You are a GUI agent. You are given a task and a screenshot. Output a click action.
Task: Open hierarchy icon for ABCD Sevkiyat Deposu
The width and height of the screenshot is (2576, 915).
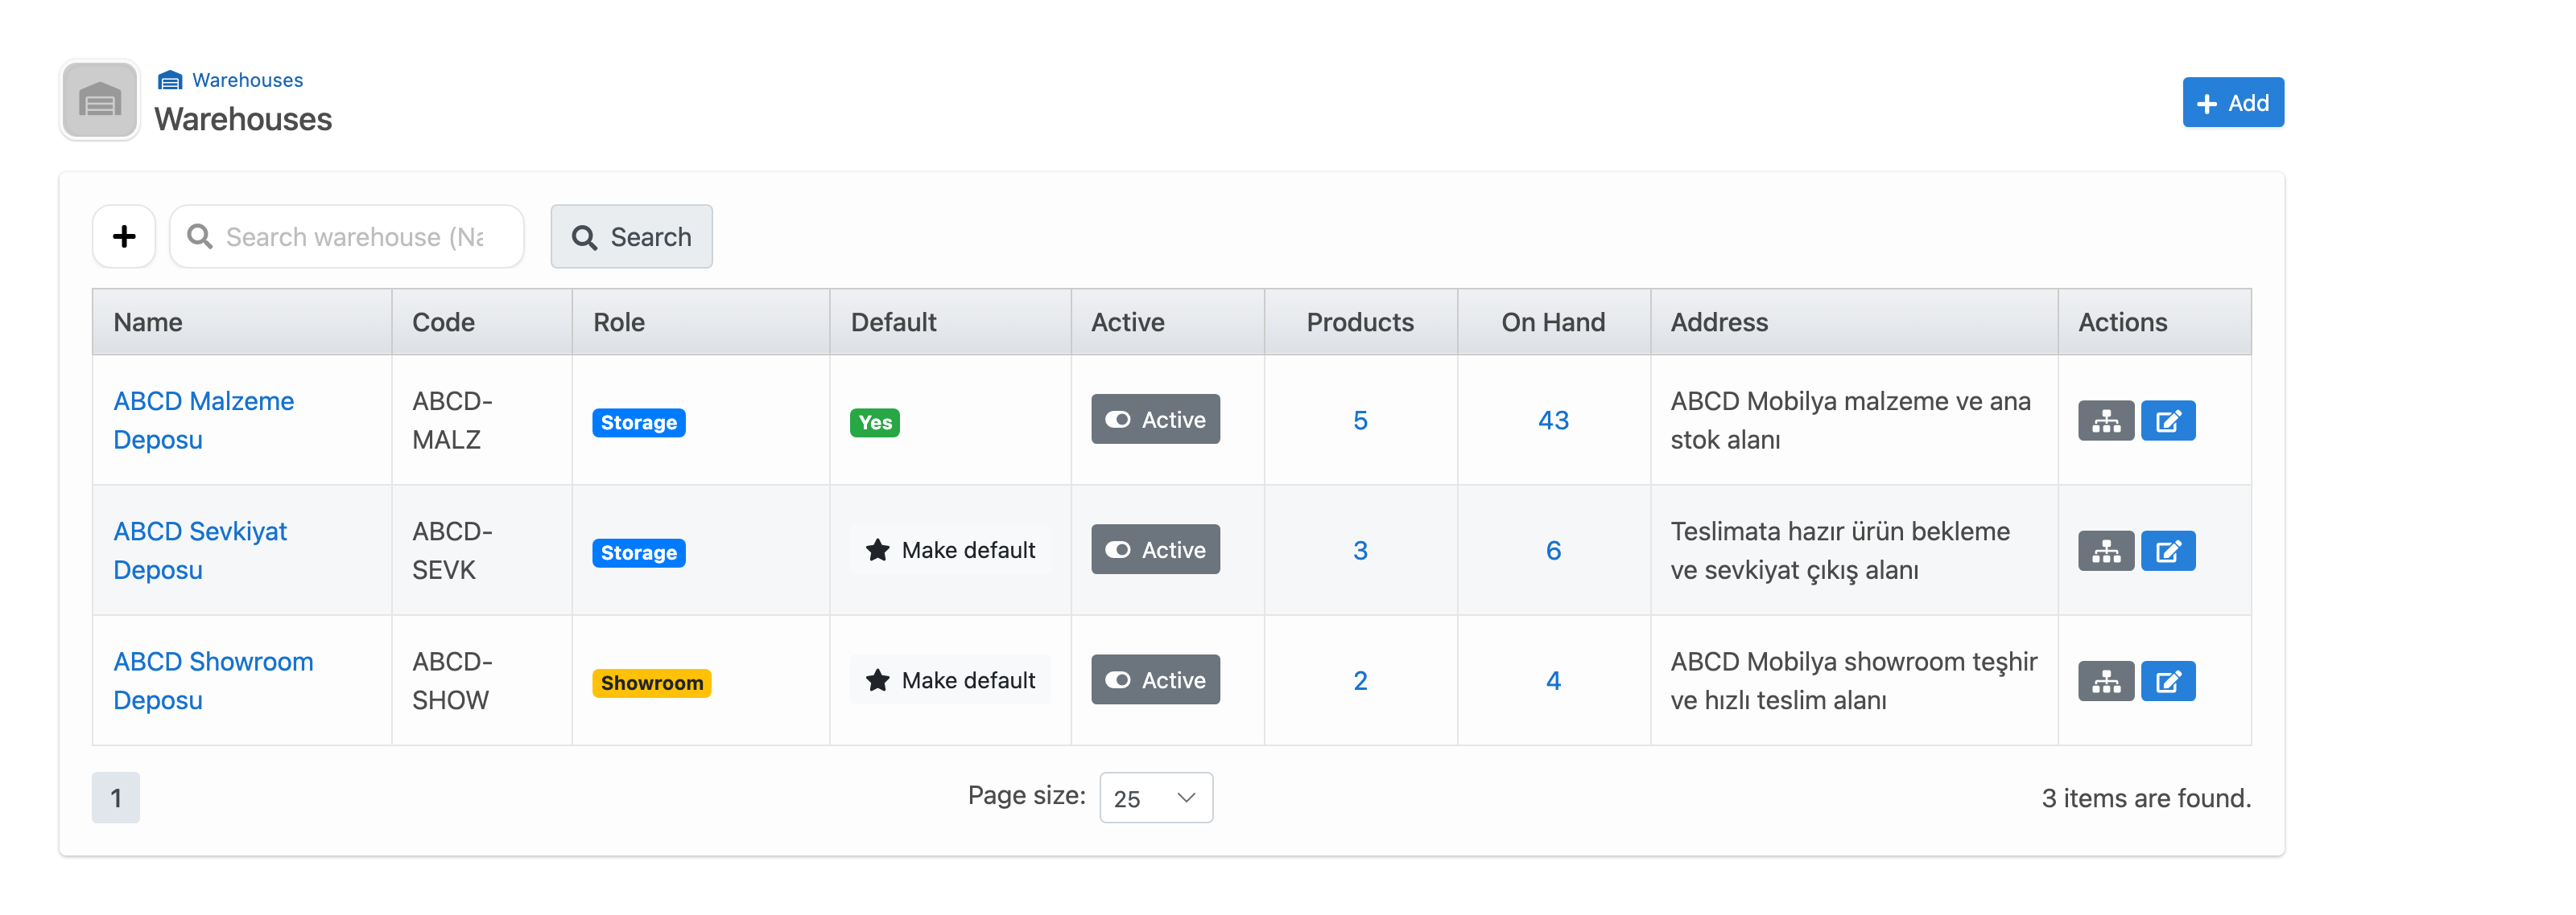tap(2106, 551)
